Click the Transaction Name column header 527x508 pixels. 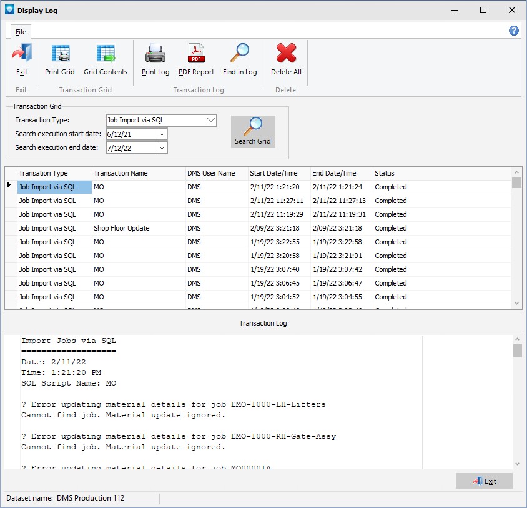coord(139,173)
